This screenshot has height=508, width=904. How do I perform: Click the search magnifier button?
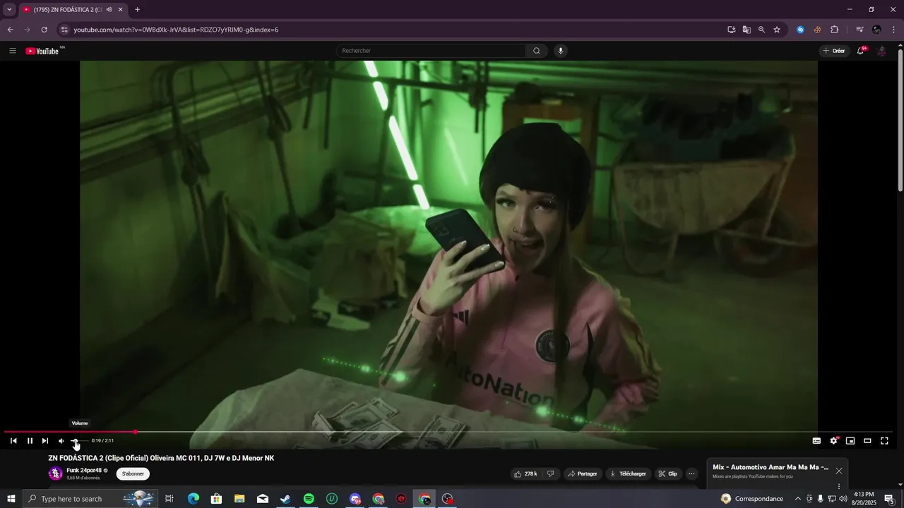[537, 51]
